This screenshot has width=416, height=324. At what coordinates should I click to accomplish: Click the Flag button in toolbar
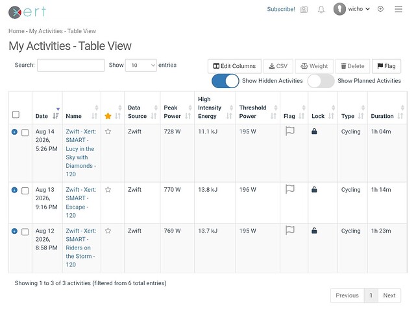[x=386, y=66]
